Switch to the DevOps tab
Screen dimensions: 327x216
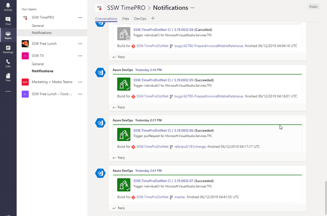tap(140, 19)
